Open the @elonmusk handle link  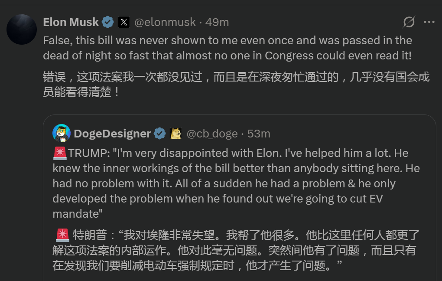click(x=165, y=22)
